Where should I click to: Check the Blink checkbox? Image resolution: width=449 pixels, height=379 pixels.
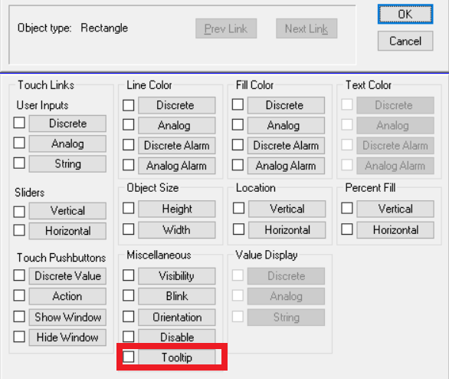pos(128,295)
